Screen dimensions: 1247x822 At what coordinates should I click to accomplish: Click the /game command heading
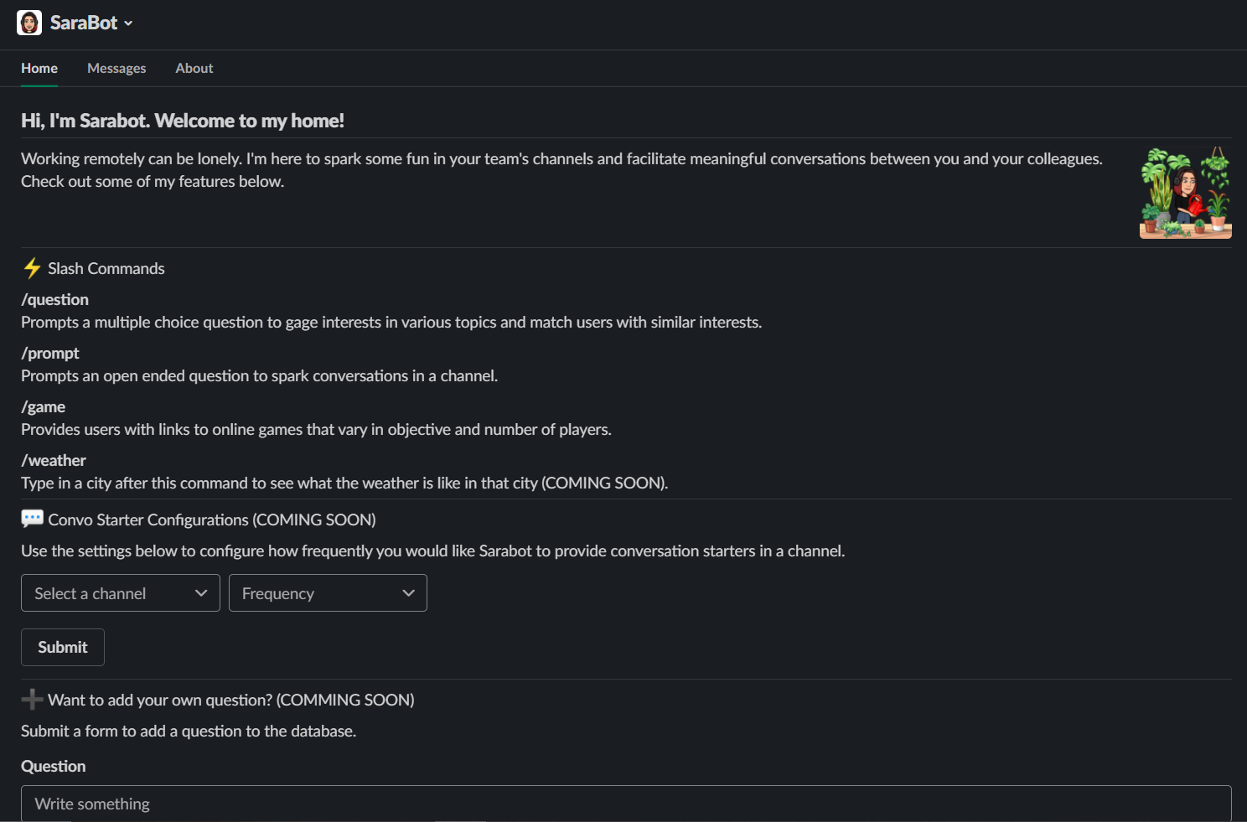point(43,406)
